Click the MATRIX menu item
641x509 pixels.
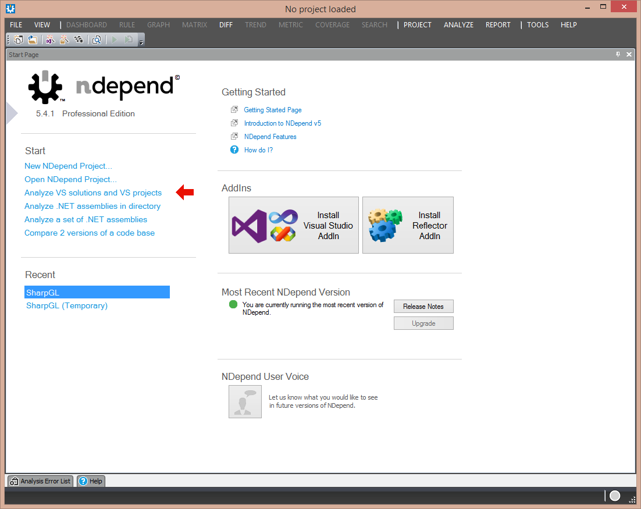tap(195, 25)
